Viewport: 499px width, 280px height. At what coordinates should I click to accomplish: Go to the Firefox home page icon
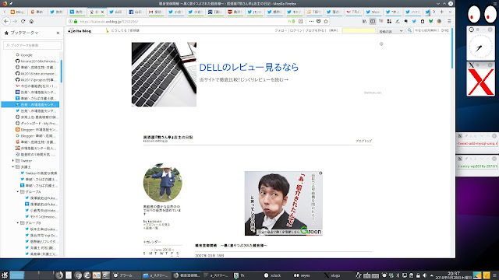(x=31, y=21)
